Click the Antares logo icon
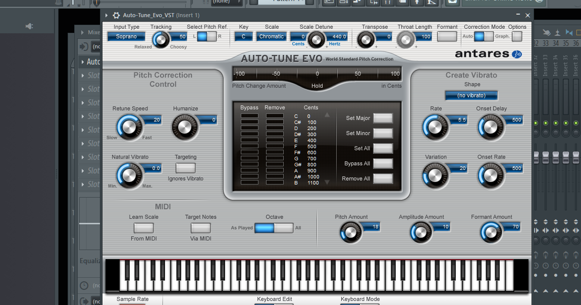This screenshot has height=305, width=581. coord(517,54)
